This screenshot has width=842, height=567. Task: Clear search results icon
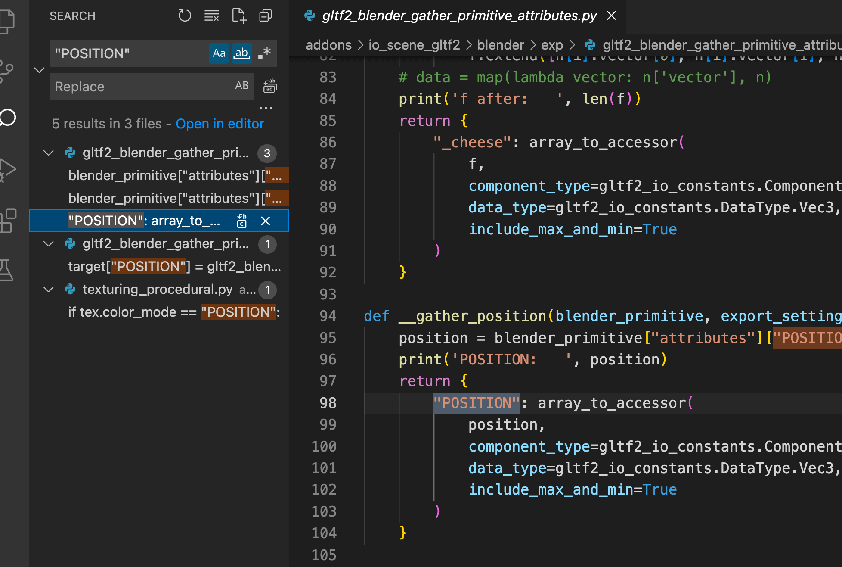click(211, 16)
